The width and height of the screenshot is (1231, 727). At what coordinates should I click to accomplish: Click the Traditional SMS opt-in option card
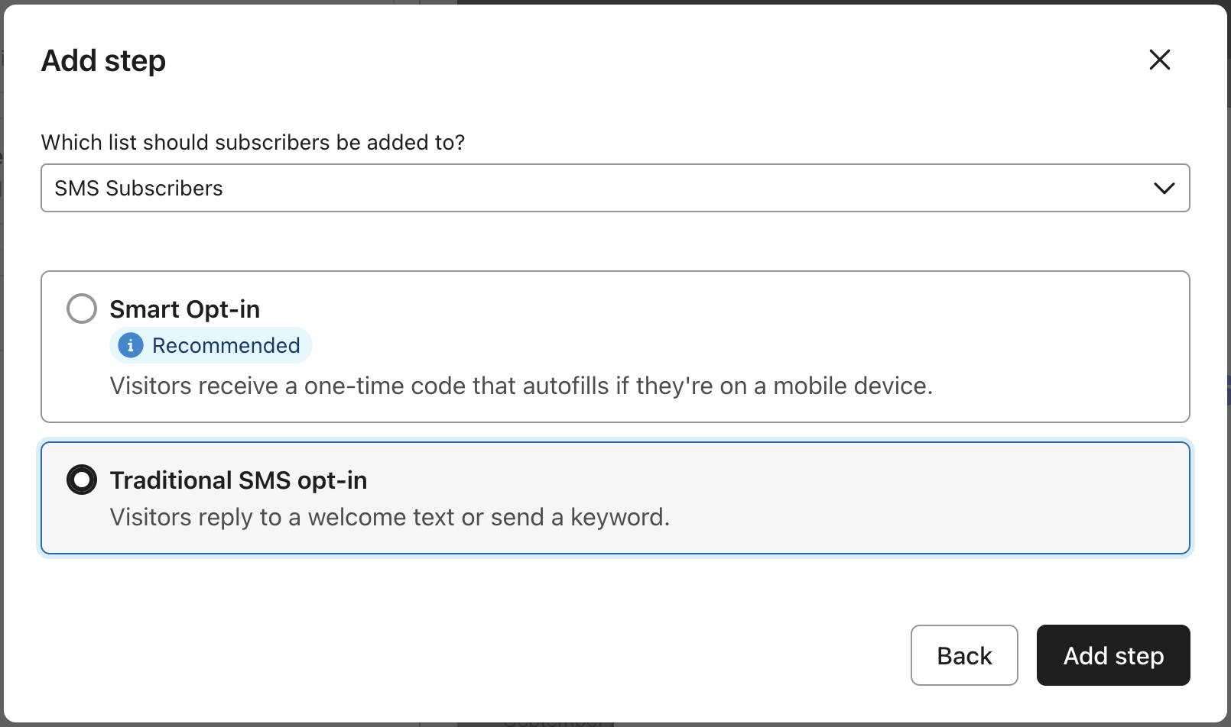coord(615,497)
